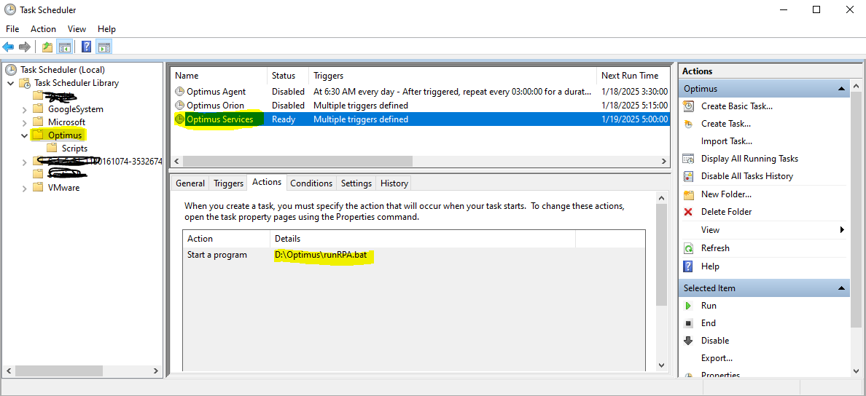
Task: Open the History tab
Action: point(394,183)
